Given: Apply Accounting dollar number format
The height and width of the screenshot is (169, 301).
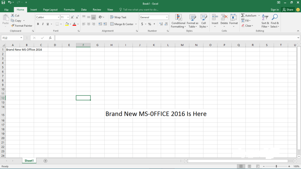Looking at the screenshot, I should 142,24.
